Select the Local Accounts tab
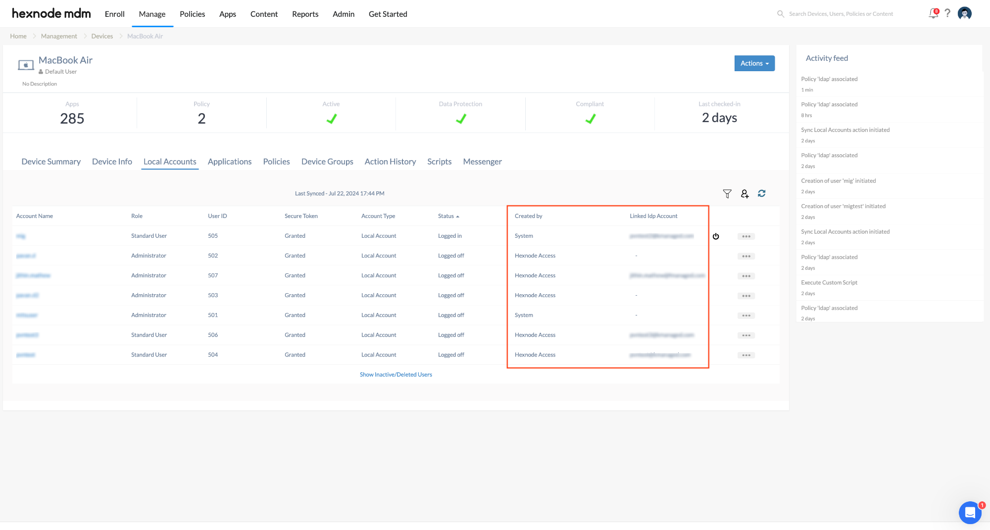This screenshot has width=990, height=530. click(x=170, y=162)
